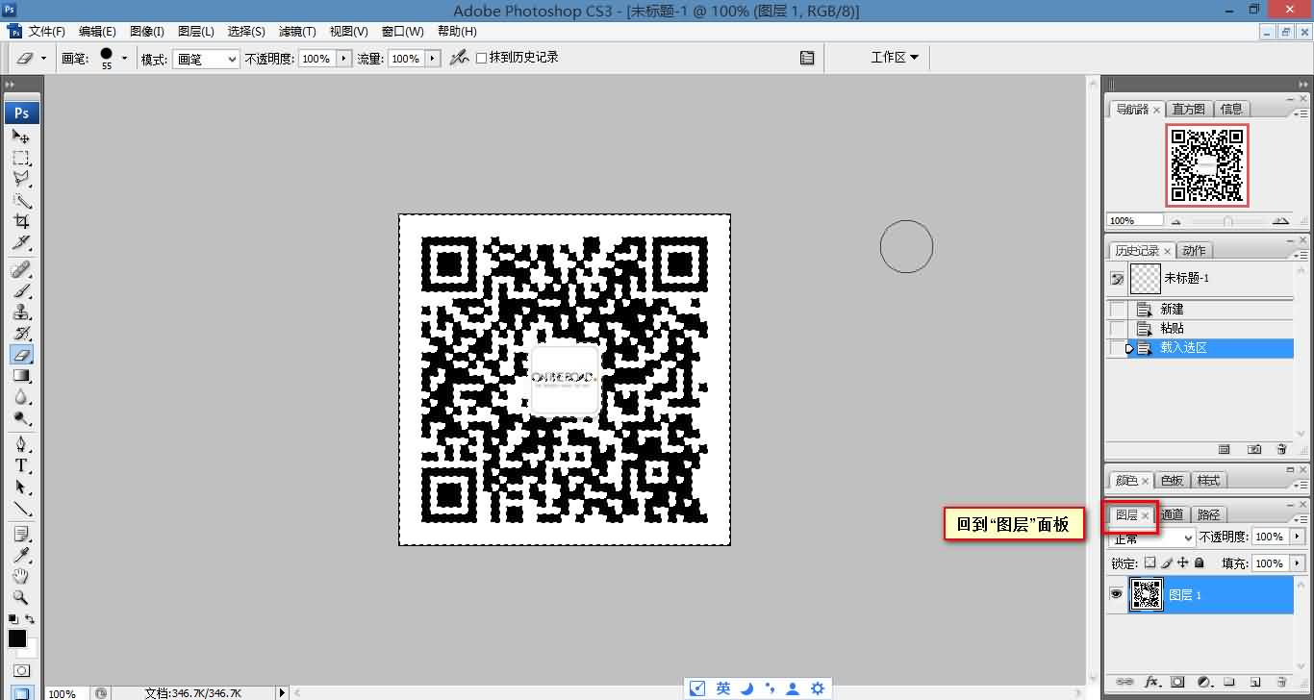1314x700 pixels.
Task: Select the Clone Stamp tool
Action: tap(21, 312)
